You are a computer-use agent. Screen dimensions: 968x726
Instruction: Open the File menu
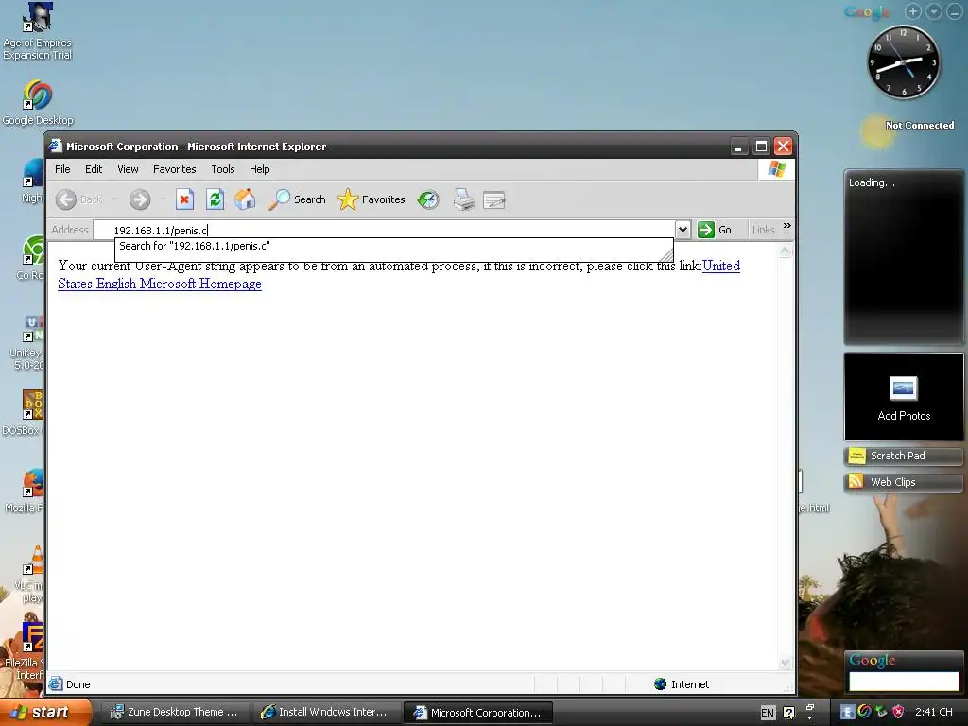(62, 169)
